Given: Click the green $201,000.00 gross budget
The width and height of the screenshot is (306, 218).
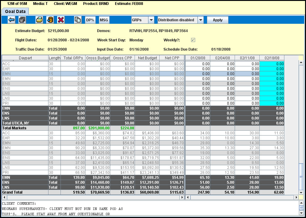Looking at the screenshot, I should pyautogui.click(x=99, y=128).
